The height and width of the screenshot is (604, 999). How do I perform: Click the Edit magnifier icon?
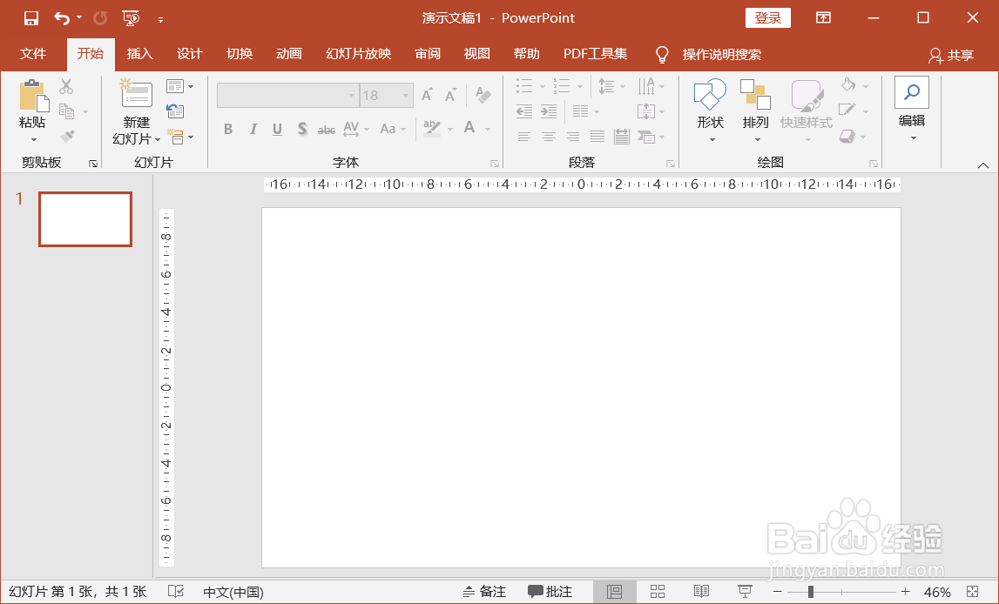(x=912, y=93)
